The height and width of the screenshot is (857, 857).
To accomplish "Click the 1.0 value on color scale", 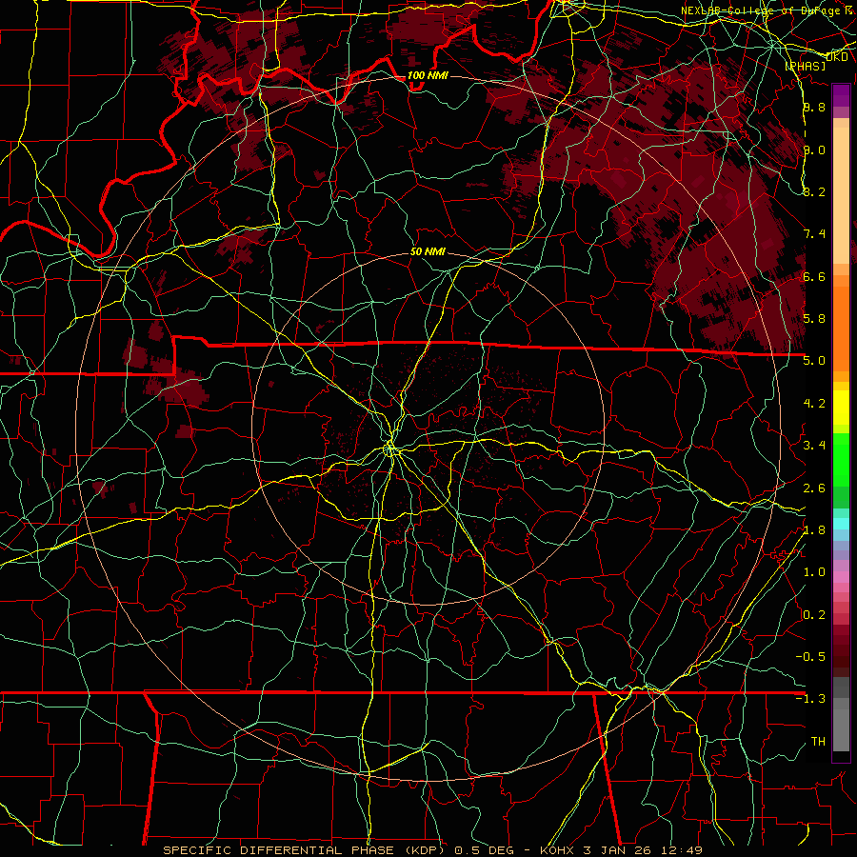I will (x=814, y=572).
